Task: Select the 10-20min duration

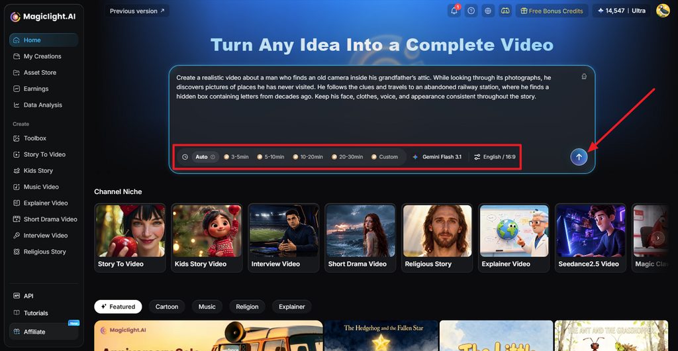Action: tap(308, 157)
